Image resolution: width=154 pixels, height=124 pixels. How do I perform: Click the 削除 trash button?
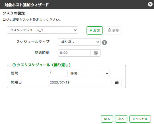(113, 30)
